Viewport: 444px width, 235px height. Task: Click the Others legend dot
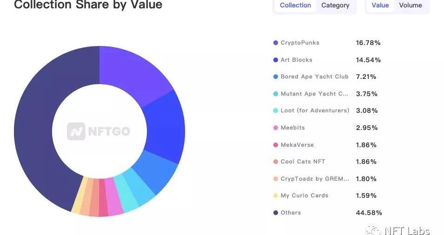click(x=276, y=213)
